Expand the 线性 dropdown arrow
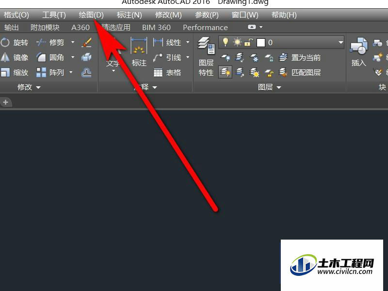Image resolution: width=388 pixels, height=291 pixels. 188,42
